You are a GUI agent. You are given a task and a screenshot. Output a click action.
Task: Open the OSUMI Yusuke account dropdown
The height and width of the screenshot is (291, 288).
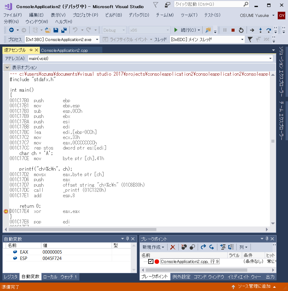click(x=273, y=15)
